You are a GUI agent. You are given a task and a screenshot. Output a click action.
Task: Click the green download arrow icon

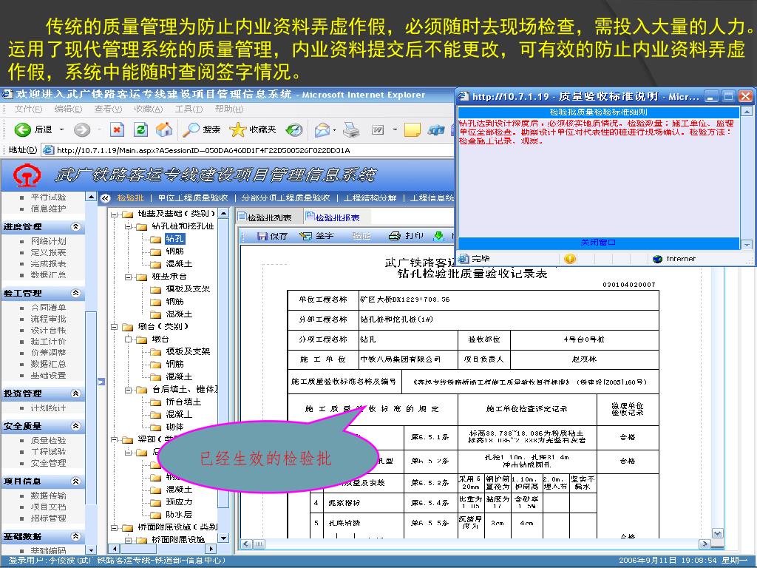pos(439,236)
